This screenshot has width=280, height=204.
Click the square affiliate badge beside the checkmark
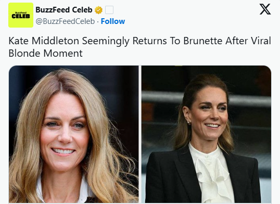[x=109, y=10]
